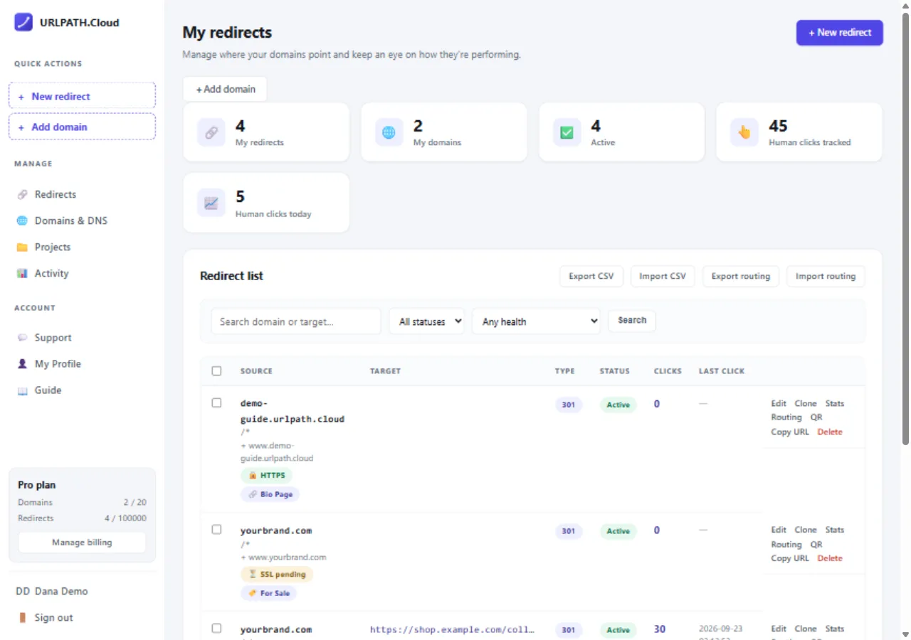Click the Import CSV button
The width and height of the screenshot is (911, 640).
pyautogui.click(x=663, y=276)
